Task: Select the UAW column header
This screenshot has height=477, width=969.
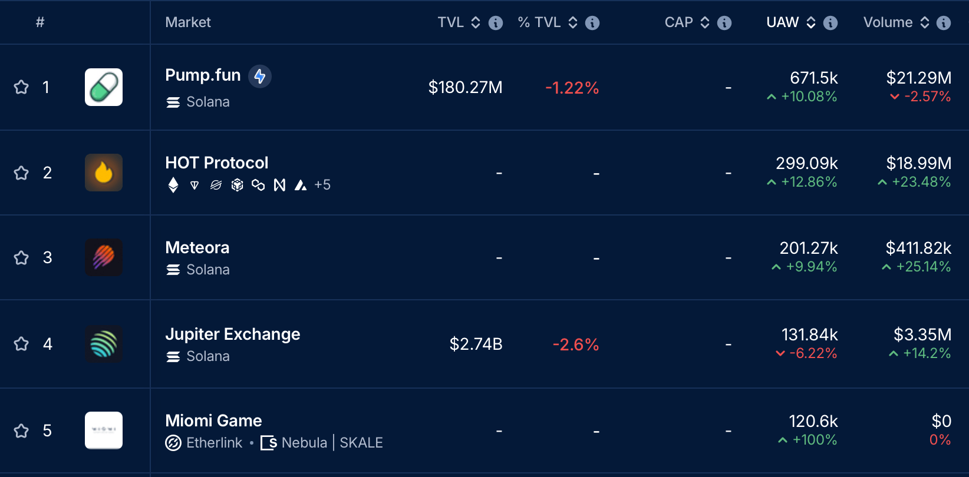Action: (783, 22)
